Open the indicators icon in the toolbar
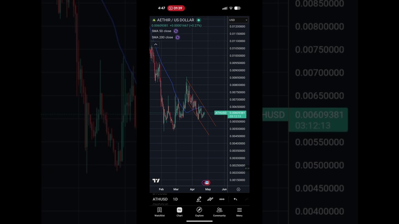The image size is (399, 224). tap(210, 199)
